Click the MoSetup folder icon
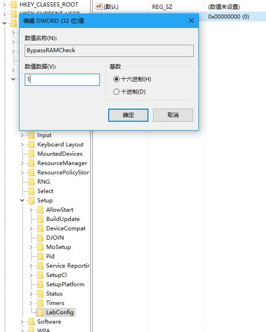 [40, 247]
